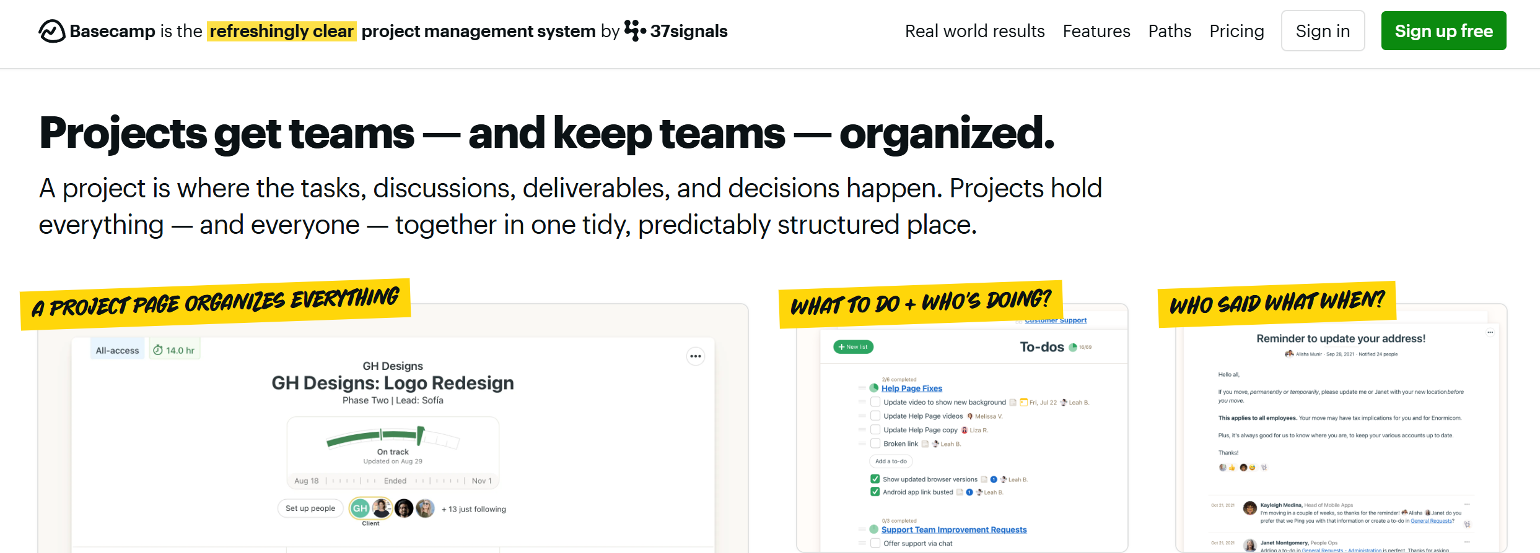
Task: Click note icon beside Broken link
Action: coord(925,444)
